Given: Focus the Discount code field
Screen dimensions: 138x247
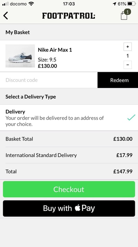Looking at the screenshot, I should point(49,80).
